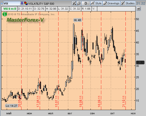Open chart settings wrench icon
Image resolution: width=146 pixels, height=116 pixels.
click(x=79, y=3)
